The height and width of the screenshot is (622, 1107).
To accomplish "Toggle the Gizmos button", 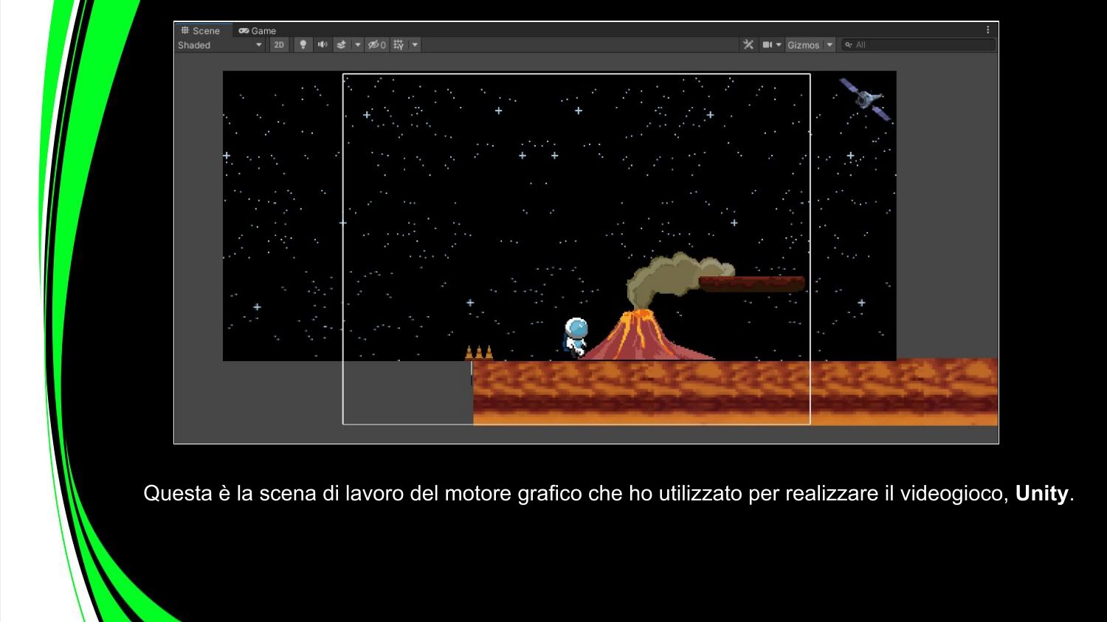I will click(x=803, y=45).
